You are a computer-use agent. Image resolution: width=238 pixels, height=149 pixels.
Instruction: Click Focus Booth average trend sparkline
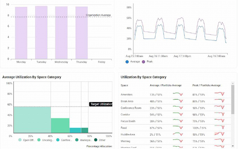pyautogui.click(x=178, y=121)
